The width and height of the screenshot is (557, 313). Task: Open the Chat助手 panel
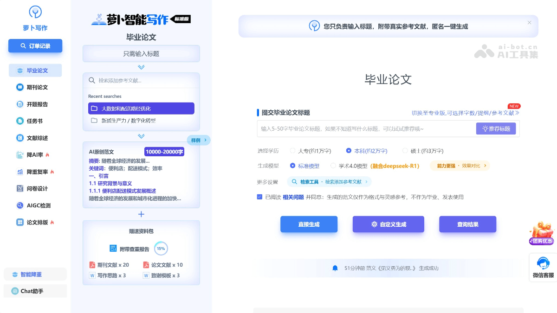point(35,291)
